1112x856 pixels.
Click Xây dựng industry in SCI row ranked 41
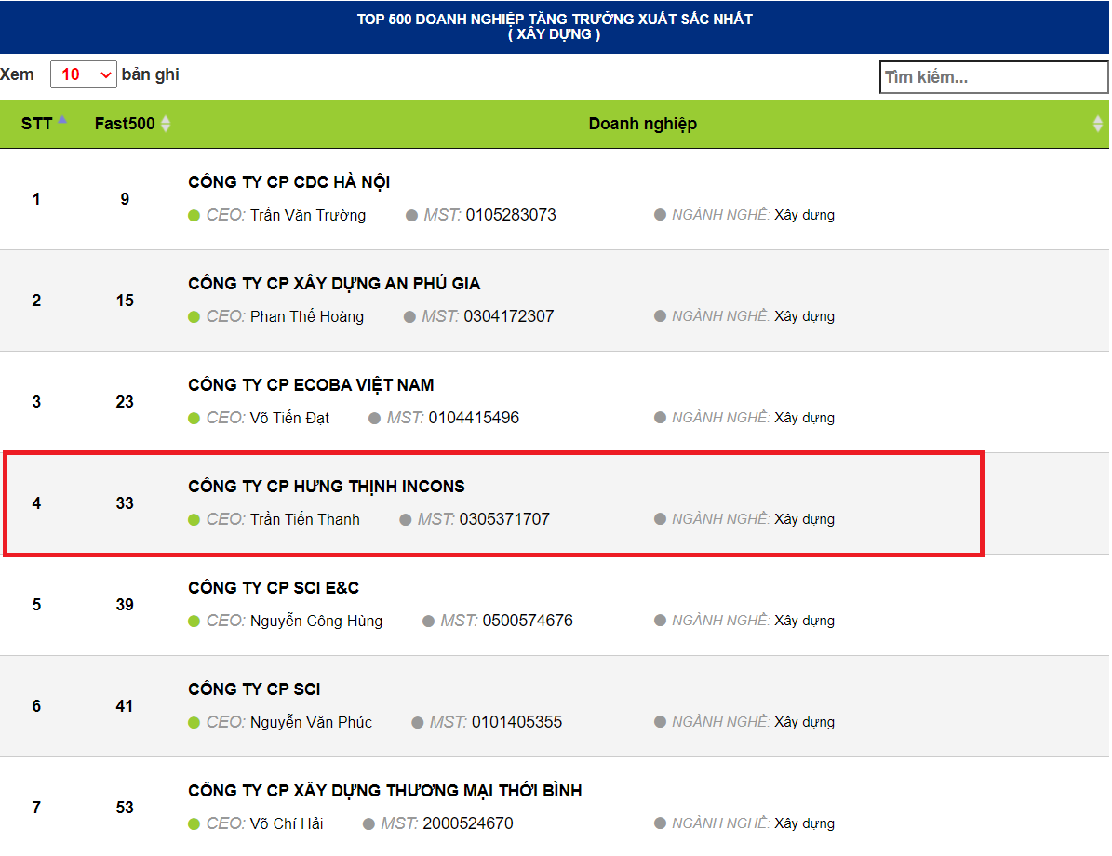[x=804, y=722]
